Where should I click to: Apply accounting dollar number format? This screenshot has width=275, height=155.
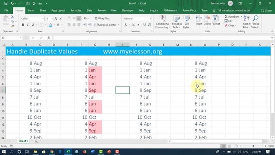(126, 25)
